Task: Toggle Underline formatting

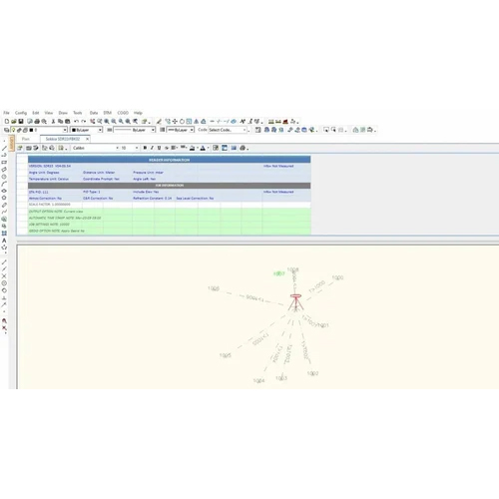Action: click(159, 148)
